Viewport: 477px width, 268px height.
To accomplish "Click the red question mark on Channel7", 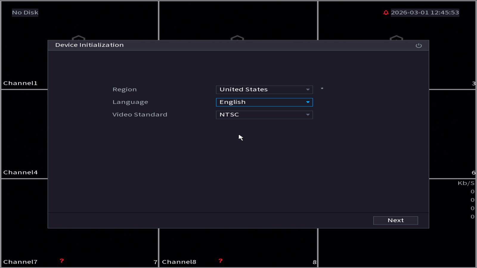I will [62, 261].
